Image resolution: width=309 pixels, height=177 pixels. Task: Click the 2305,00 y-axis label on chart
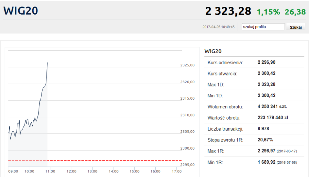coord(187,132)
